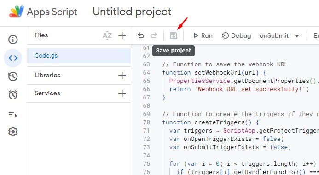This screenshot has width=319, height=175.
Task: Add a library with Libraries plus
Action: [x=122, y=76]
